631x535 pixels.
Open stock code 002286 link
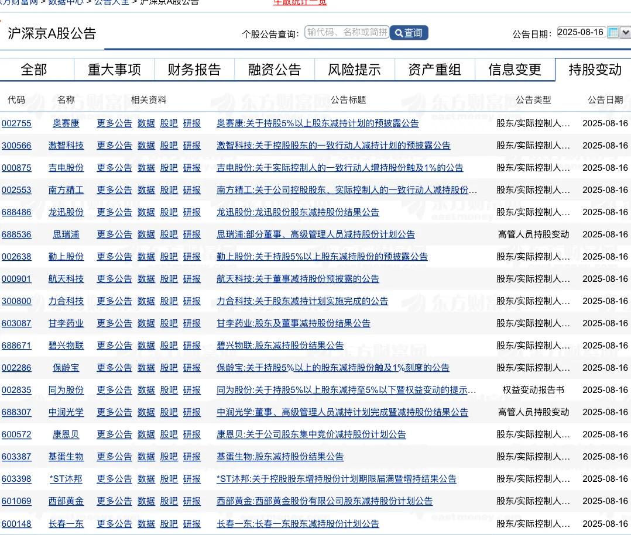pyautogui.click(x=16, y=368)
